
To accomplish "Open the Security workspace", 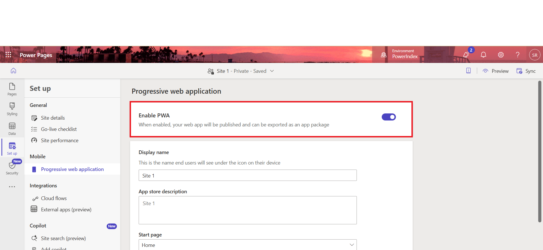I will (12, 168).
